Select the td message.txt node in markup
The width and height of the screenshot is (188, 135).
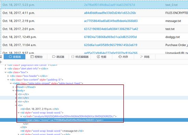pos(52,131)
